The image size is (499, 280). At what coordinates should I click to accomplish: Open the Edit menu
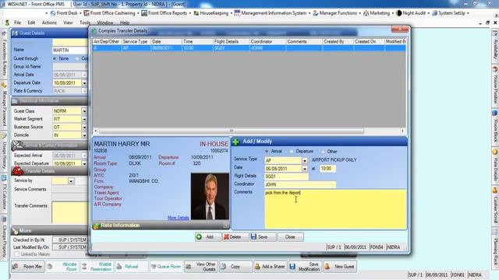[x=31, y=23]
